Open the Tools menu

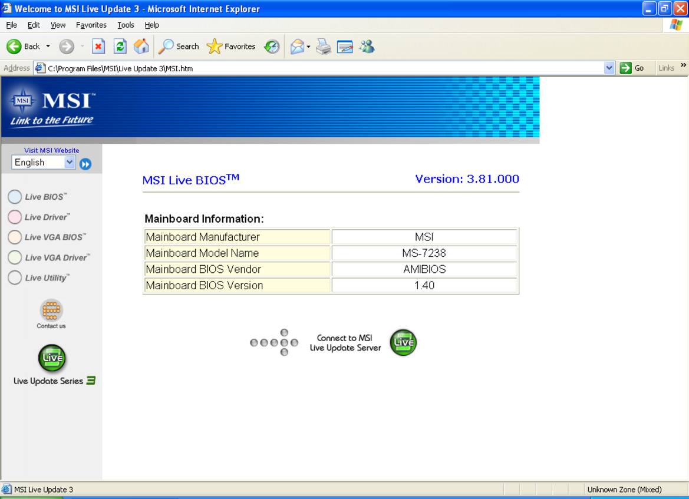pos(125,25)
